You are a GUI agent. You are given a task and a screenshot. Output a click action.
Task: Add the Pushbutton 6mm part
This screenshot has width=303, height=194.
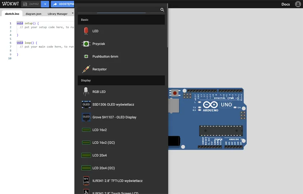[x=121, y=56]
